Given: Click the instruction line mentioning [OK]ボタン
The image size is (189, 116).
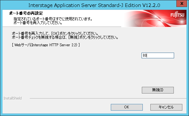Looking at the screenshot, I should 55,33.
